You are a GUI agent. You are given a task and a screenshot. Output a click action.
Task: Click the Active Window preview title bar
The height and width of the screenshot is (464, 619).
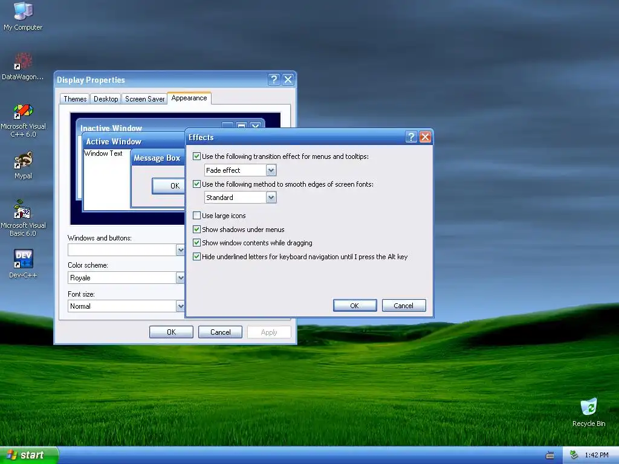coord(134,141)
